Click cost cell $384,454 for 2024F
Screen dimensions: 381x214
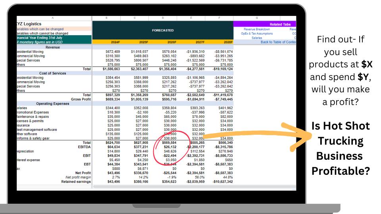[x=113, y=78]
